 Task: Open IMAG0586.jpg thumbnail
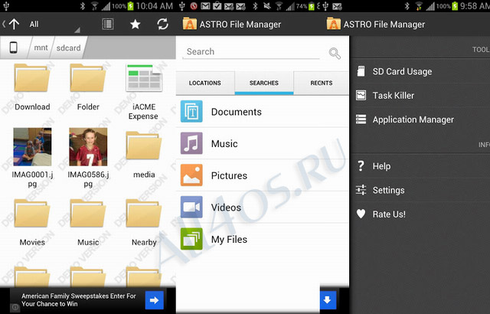click(88, 146)
